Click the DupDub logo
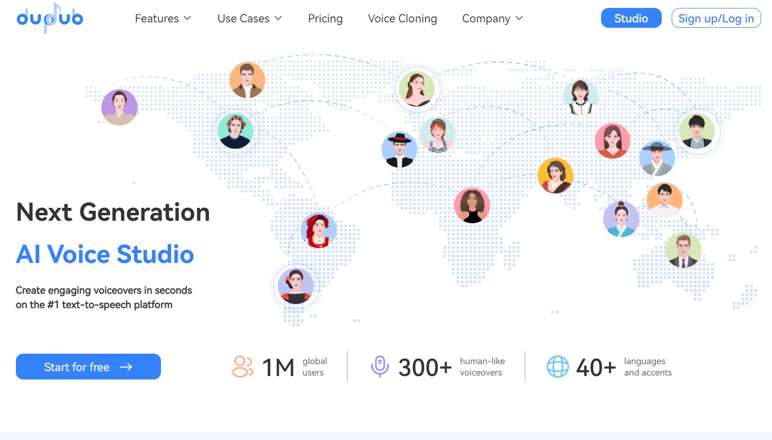Screen dimensions: 772x440 click(50, 18)
